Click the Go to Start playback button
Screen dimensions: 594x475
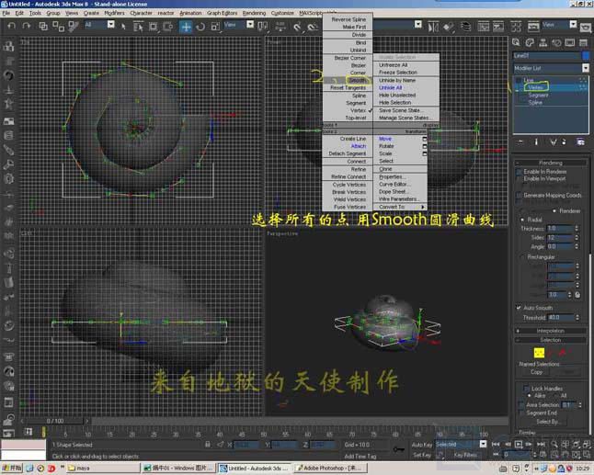[496, 444]
